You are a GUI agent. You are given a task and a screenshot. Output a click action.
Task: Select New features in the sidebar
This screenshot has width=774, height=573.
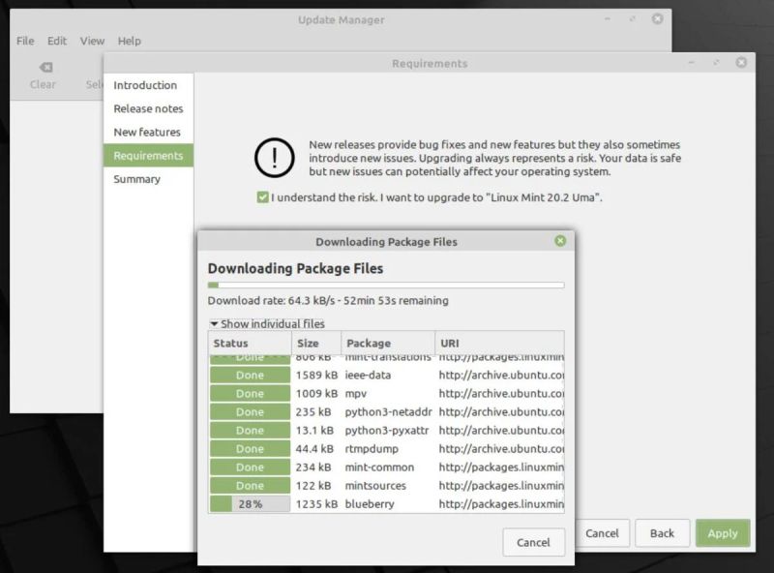pos(146,132)
